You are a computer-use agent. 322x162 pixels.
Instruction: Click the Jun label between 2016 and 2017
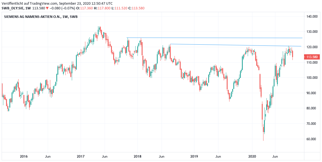point(48,156)
